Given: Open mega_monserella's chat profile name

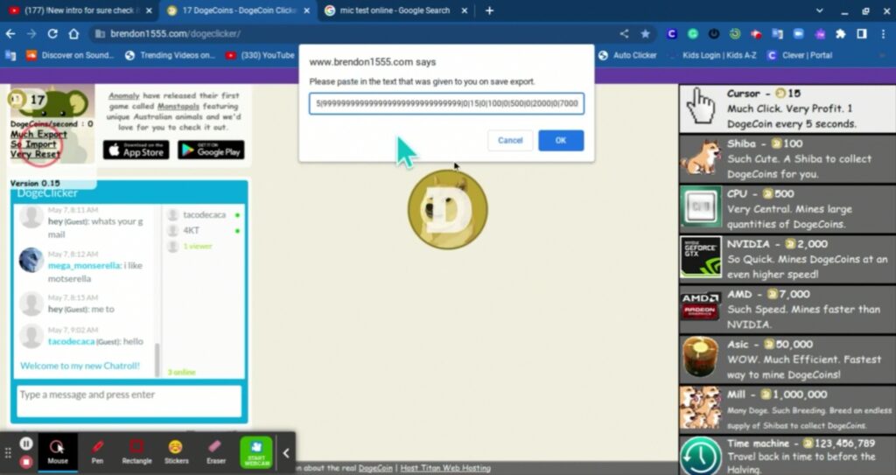Looking at the screenshot, I should click(84, 266).
